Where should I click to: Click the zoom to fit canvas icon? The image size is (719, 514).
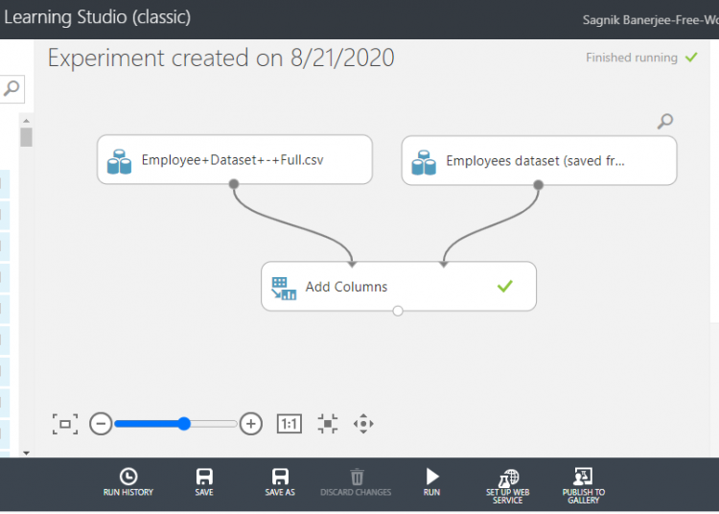click(65, 424)
